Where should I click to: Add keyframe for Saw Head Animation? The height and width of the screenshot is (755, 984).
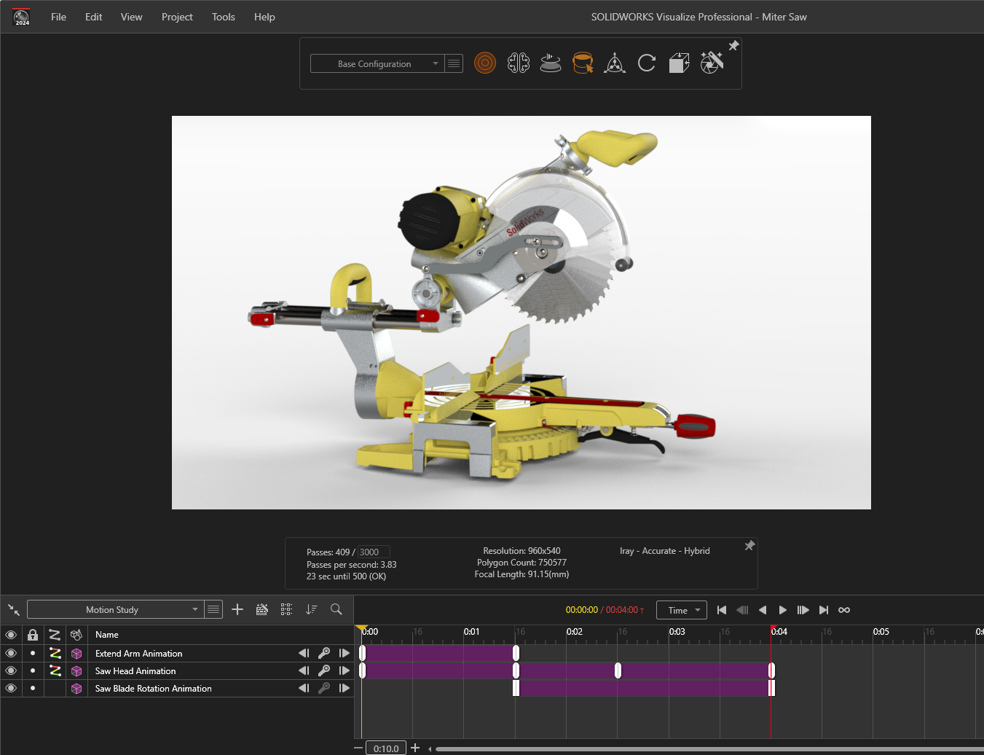click(x=324, y=670)
